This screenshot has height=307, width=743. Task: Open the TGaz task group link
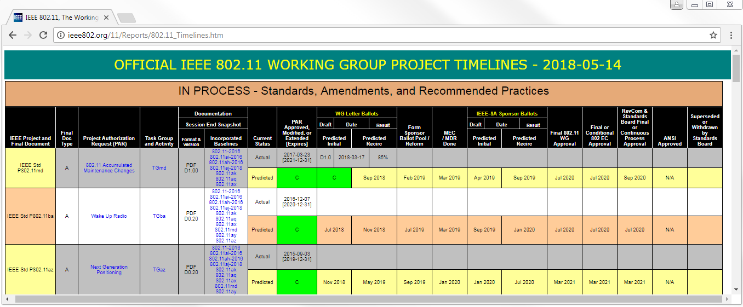tap(159, 270)
